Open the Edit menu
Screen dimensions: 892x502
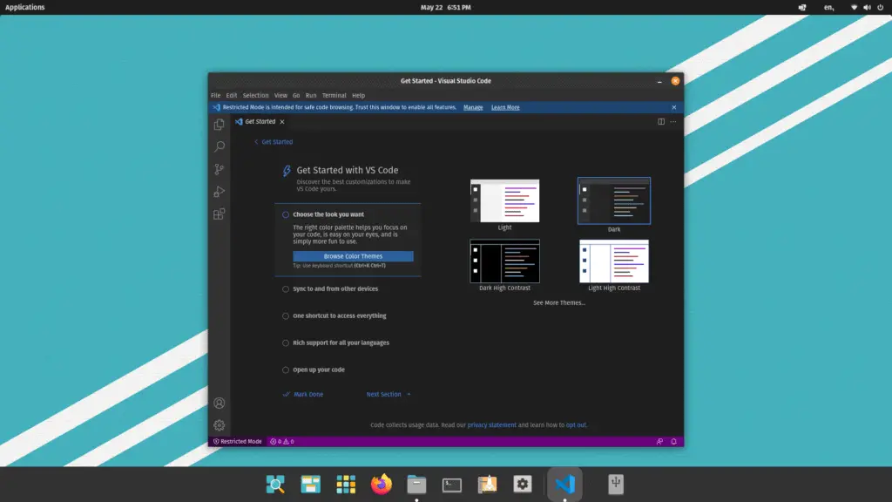[232, 96]
